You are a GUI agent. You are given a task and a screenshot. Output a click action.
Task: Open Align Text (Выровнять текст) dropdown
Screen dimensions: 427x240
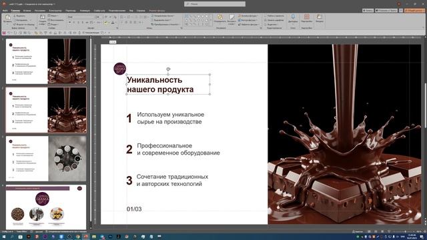click(x=161, y=20)
